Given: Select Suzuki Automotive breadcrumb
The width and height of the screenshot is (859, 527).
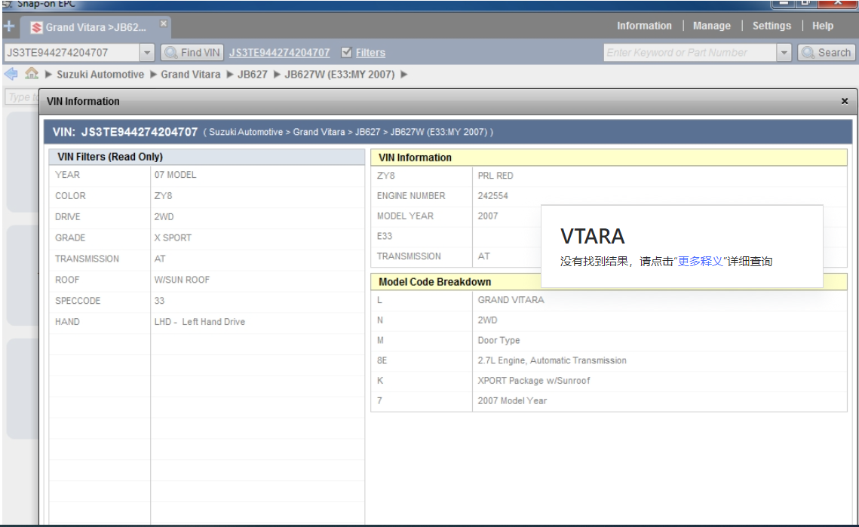Looking at the screenshot, I should [x=100, y=75].
